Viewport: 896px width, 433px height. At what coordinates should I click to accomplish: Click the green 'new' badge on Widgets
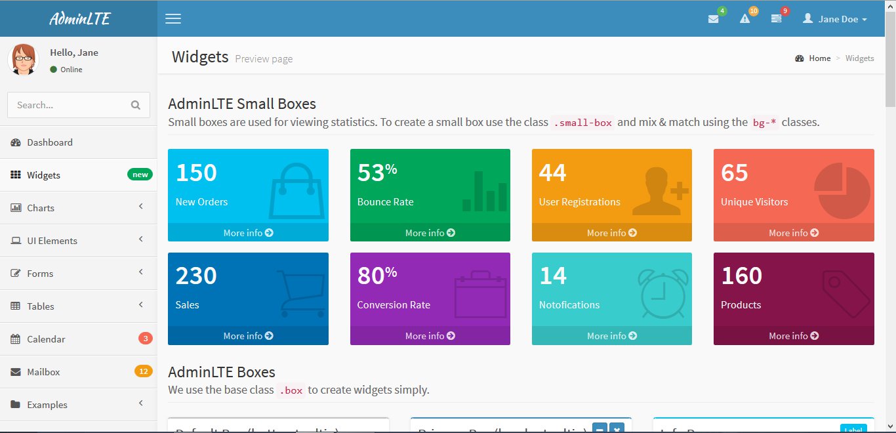[x=140, y=175]
